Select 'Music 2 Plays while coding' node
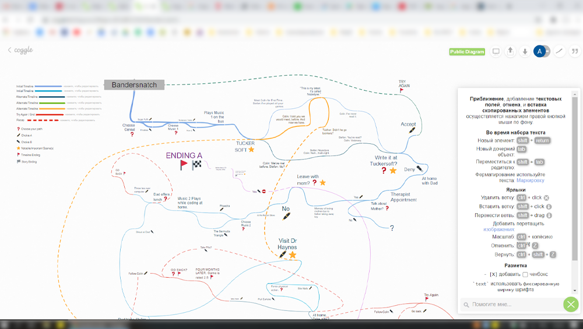The height and width of the screenshot is (329, 583). pyautogui.click(x=190, y=203)
